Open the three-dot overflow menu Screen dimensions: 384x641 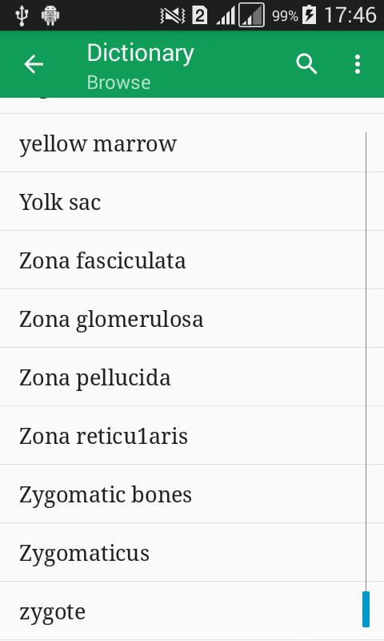point(358,64)
